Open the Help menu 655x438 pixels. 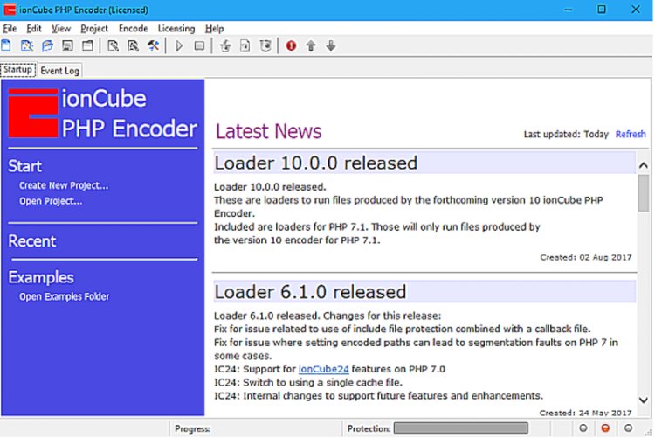214,29
